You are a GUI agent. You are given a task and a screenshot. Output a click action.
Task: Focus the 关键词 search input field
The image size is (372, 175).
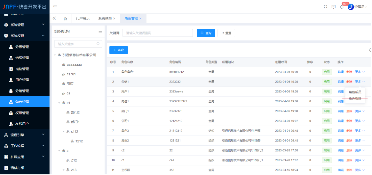157,33
